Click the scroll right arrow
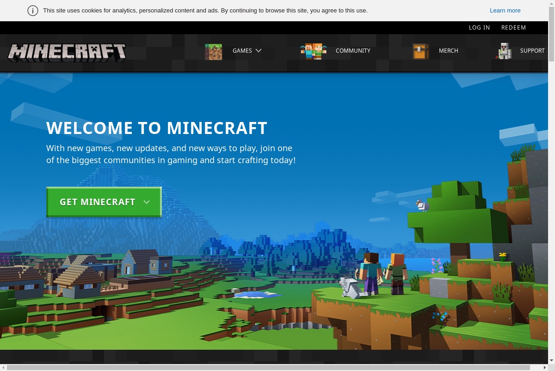The height and width of the screenshot is (371, 555). pyautogui.click(x=544, y=367)
